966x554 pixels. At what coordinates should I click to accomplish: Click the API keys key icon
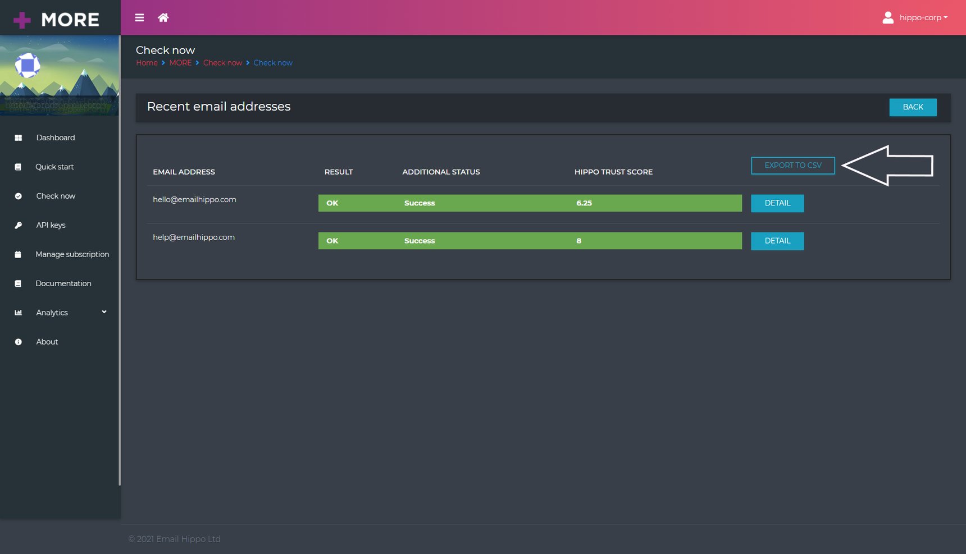click(18, 226)
